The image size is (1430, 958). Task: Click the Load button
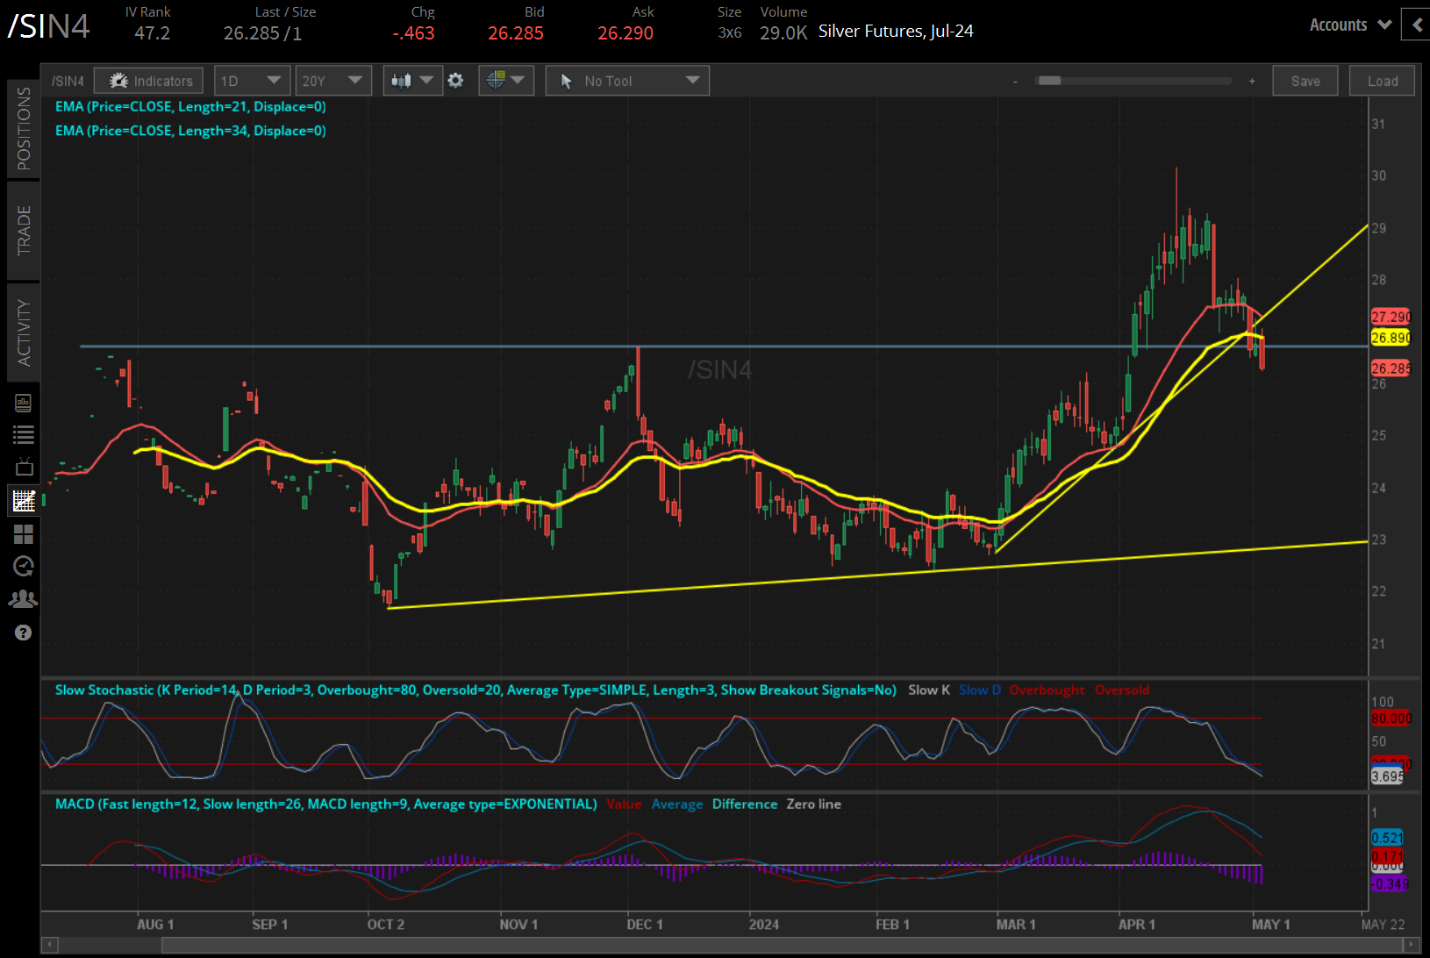(1381, 80)
